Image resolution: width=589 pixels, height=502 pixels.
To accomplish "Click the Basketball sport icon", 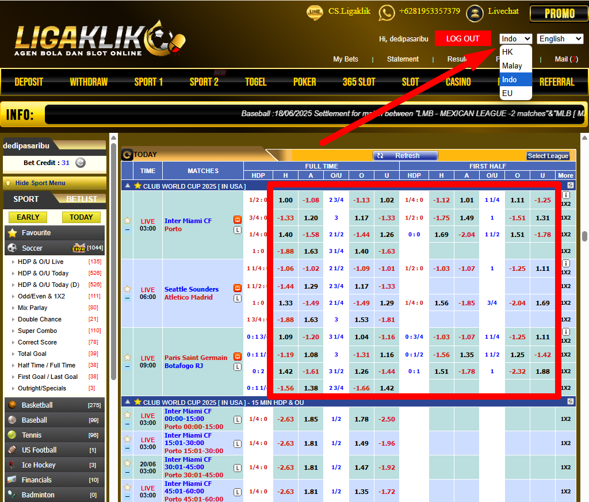I will [13, 405].
